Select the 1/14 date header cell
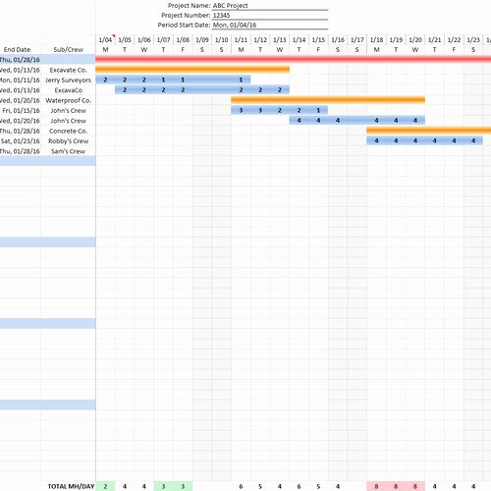The width and height of the screenshot is (491, 491). pos(299,39)
